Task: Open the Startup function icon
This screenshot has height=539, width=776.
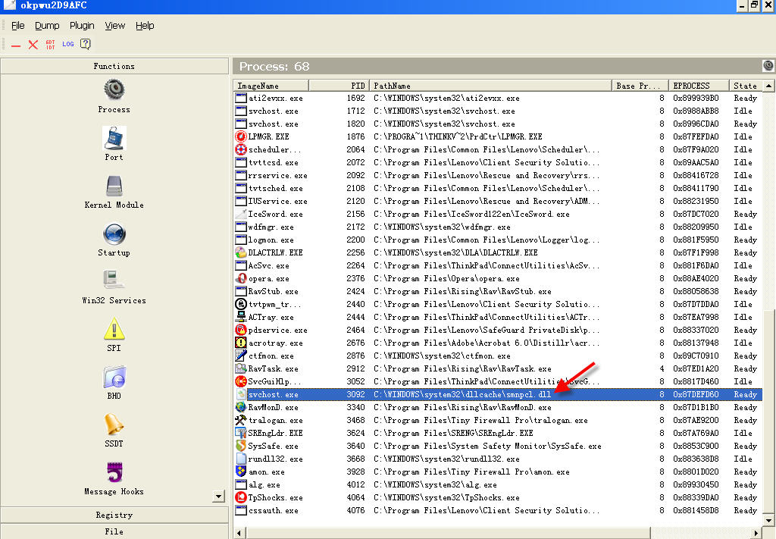Action: tap(114, 234)
